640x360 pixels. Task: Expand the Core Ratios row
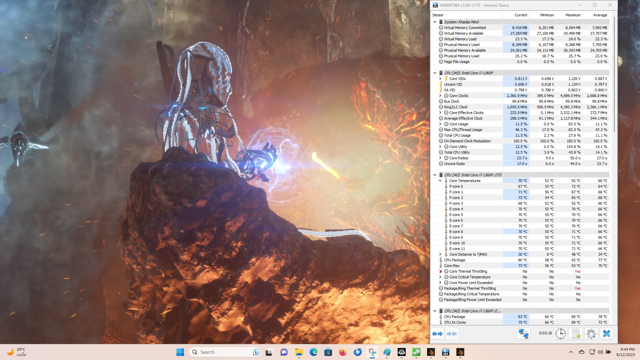pyautogui.click(x=440, y=158)
